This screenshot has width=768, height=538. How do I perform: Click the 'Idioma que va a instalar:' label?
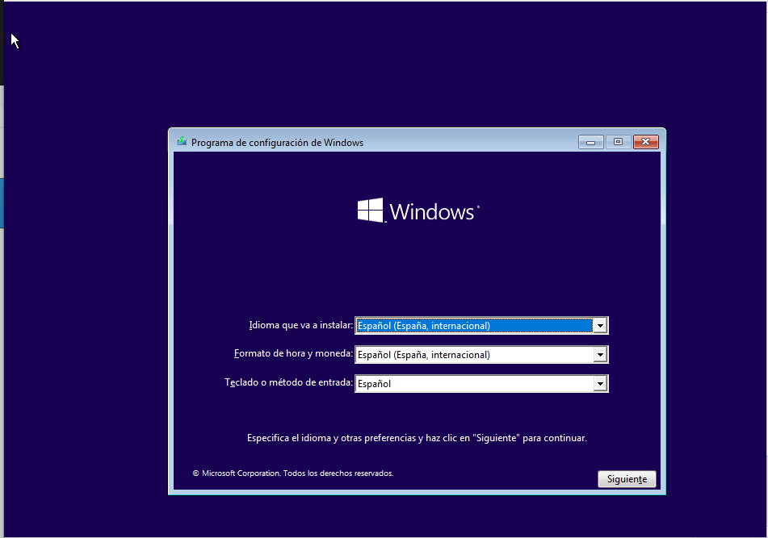pyautogui.click(x=300, y=325)
